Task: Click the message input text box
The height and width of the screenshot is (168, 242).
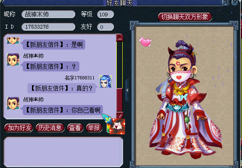Action: (x=63, y=152)
